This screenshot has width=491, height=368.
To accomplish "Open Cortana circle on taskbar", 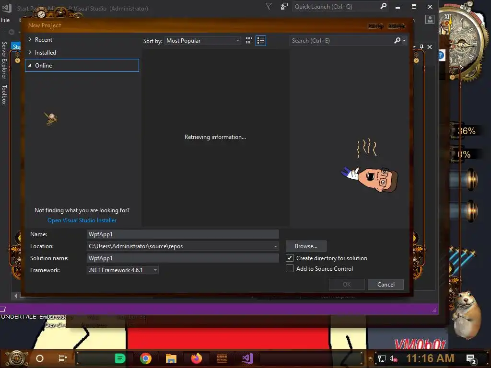I will 40,358.
